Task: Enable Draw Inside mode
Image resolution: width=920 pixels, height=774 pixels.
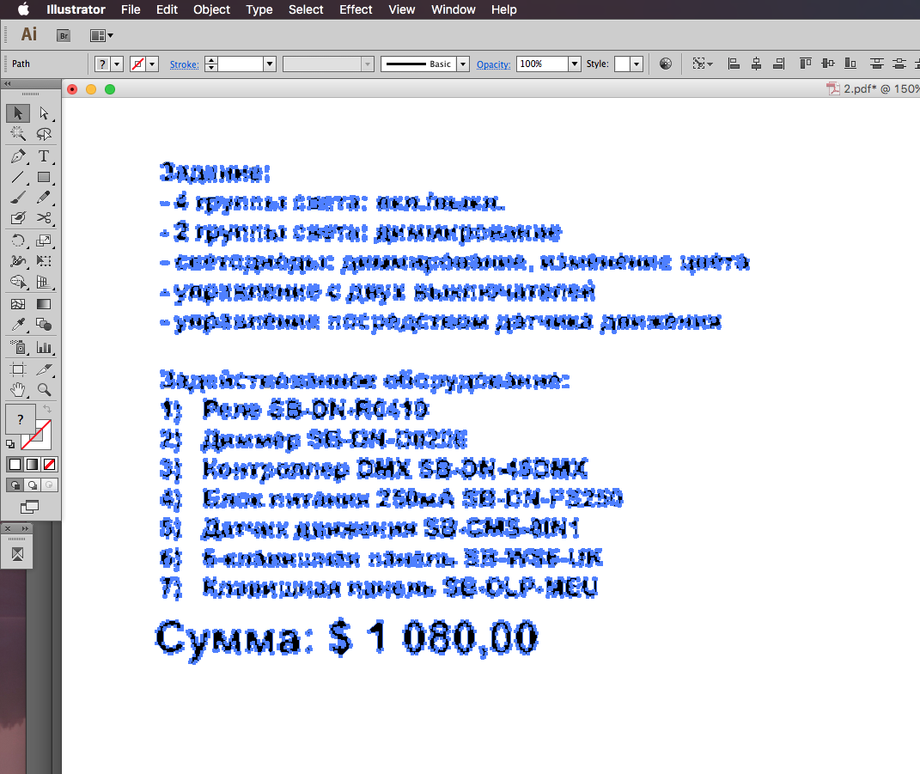Action: click(x=49, y=485)
